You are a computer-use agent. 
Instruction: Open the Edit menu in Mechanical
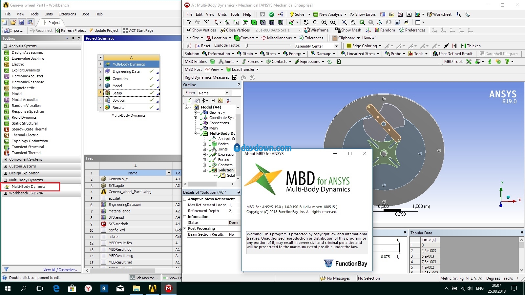pyautogui.click(x=199, y=14)
